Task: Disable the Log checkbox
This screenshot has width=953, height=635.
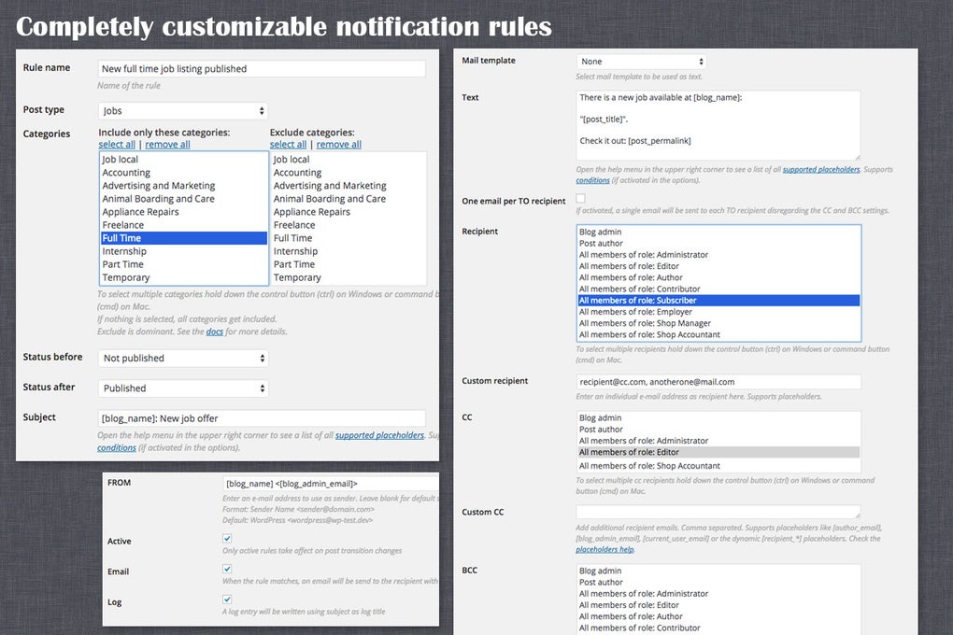Action: pyautogui.click(x=225, y=600)
